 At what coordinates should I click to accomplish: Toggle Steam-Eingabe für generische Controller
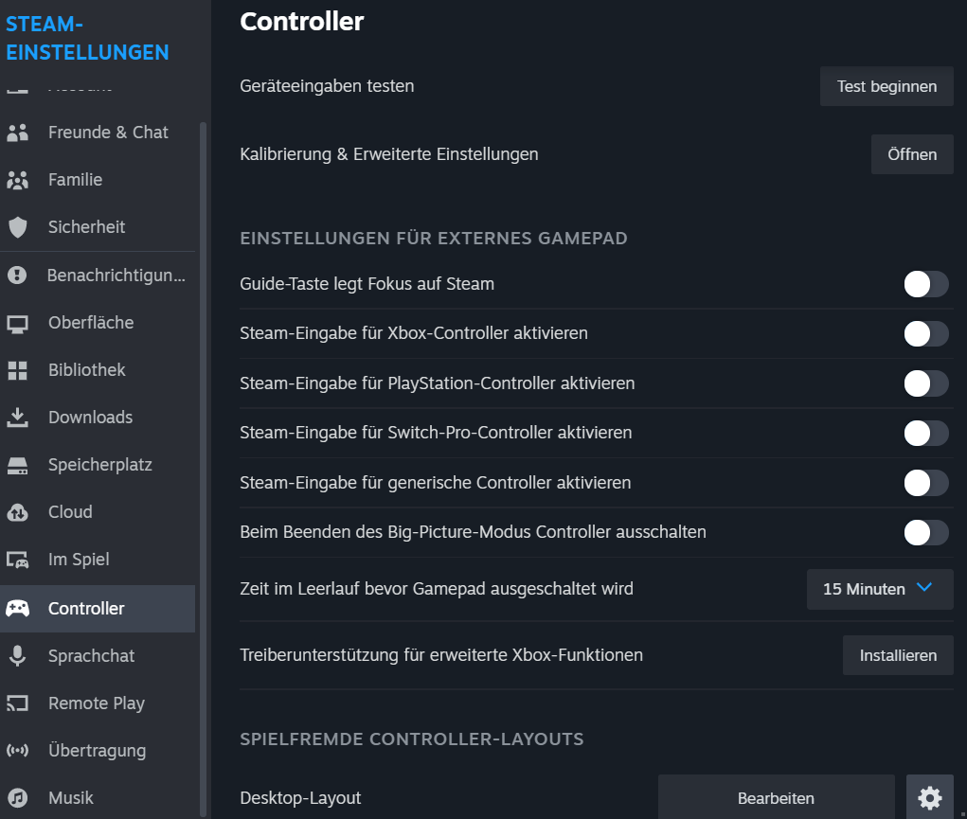click(x=925, y=483)
